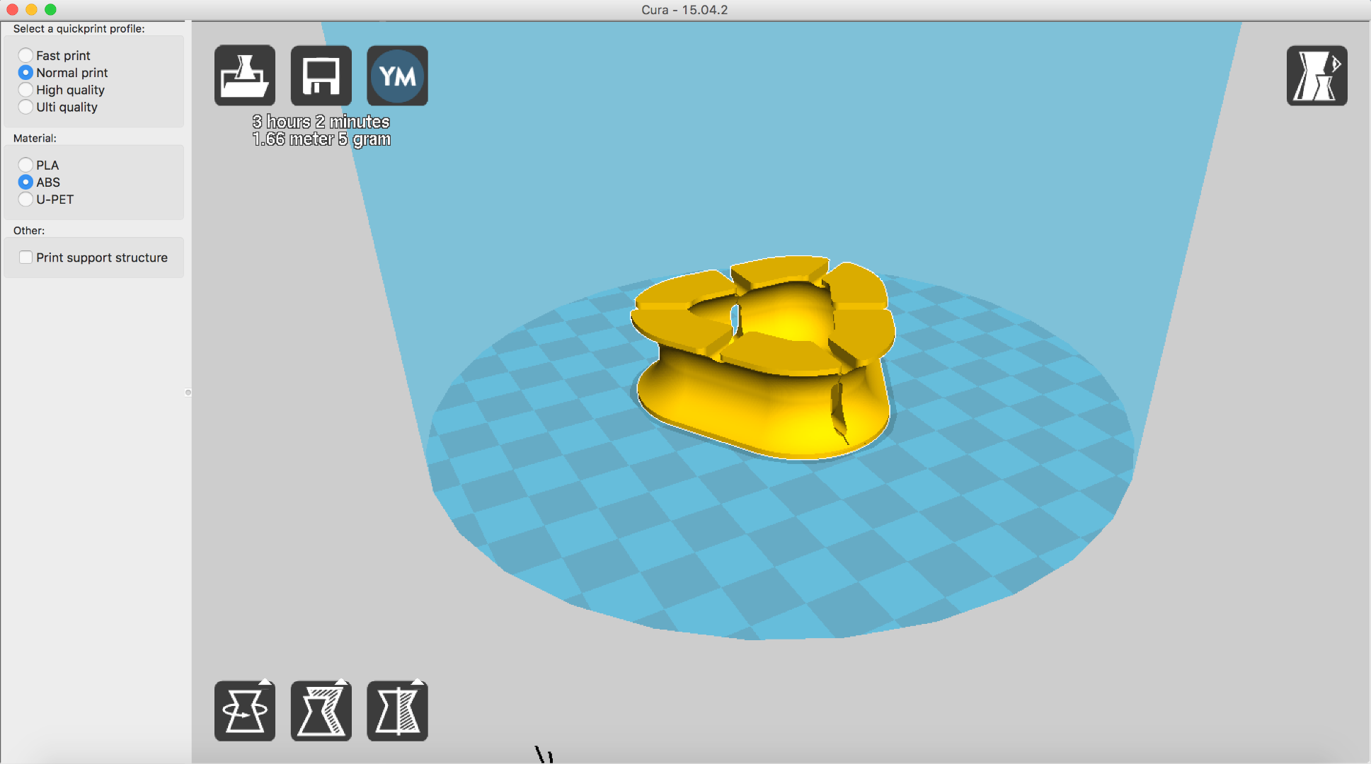Share the model on YouMagine

397,75
